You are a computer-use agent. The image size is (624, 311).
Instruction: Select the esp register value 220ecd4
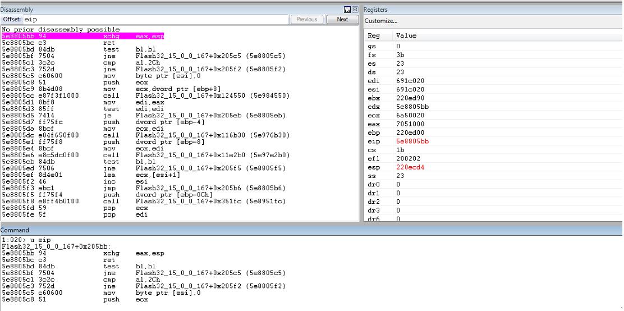click(410, 167)
